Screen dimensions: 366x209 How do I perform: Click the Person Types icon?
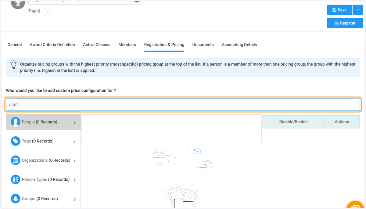pyautogui.click(x=16, y=180)
